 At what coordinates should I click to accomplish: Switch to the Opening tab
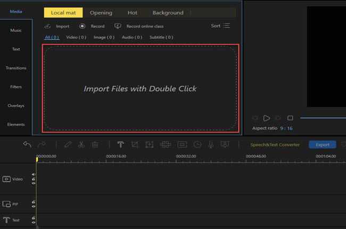(101, 13)
